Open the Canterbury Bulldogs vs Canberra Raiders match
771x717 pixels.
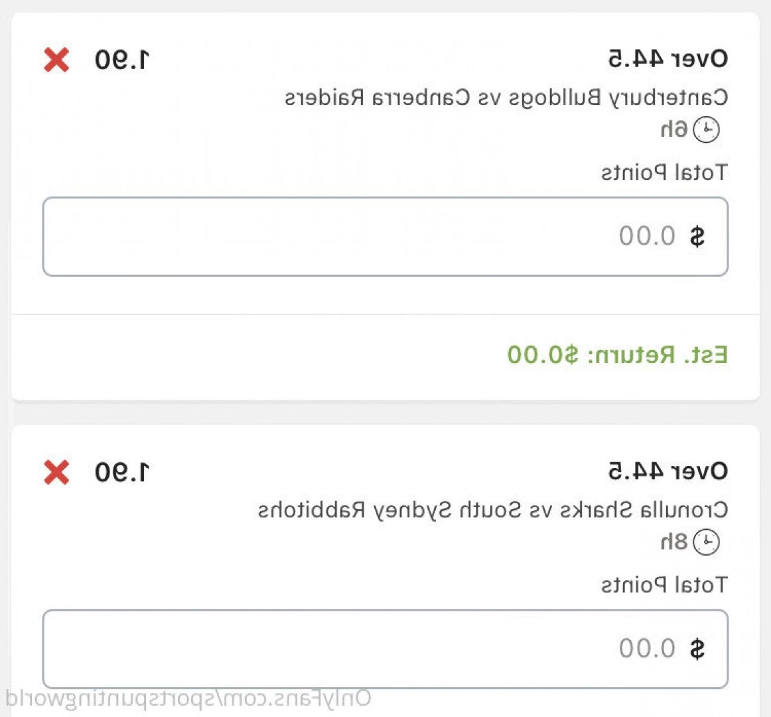point(506,98)
